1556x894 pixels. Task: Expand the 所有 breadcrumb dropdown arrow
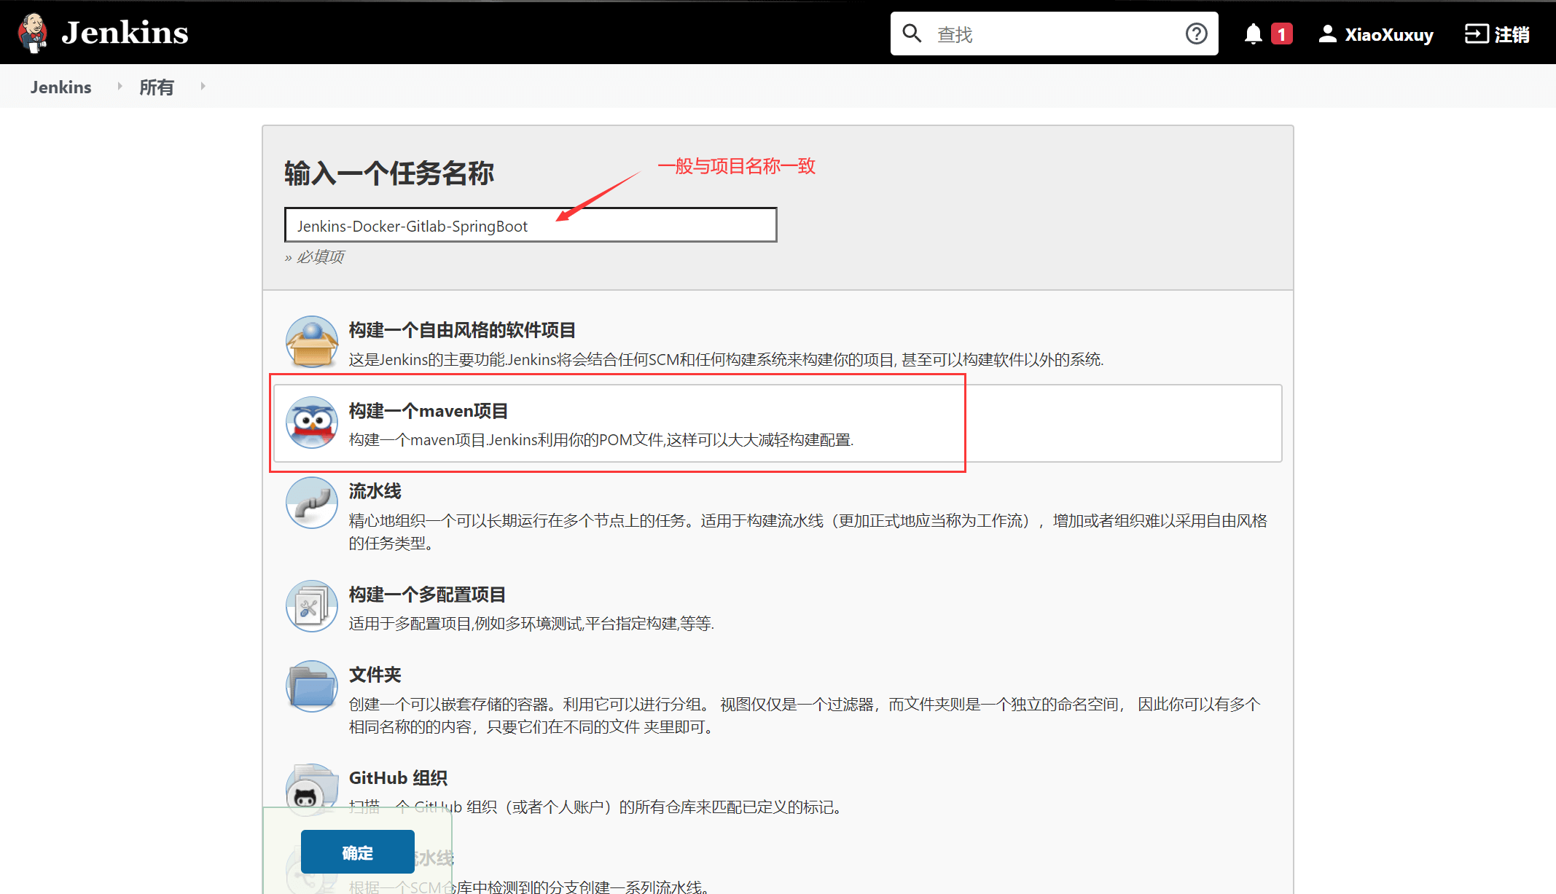click(203, 87)
